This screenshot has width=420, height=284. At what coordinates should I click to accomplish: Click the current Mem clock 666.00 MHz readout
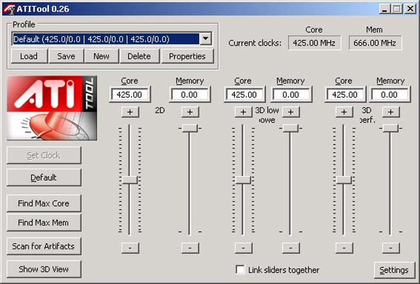(375, 43)
